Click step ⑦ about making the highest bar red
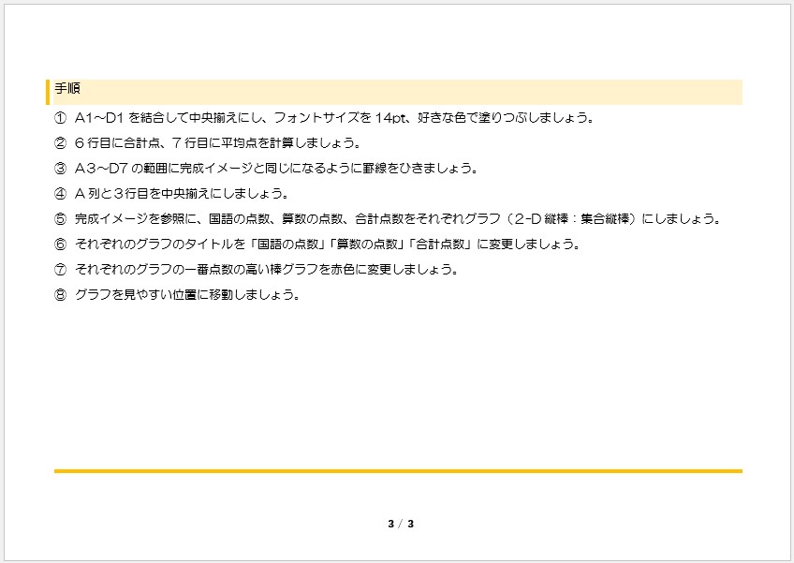 [x=257, y=269]
